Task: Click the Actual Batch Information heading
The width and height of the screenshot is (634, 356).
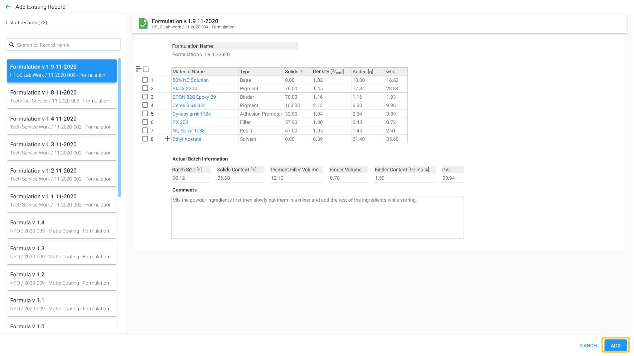Action: coord(201,159)
